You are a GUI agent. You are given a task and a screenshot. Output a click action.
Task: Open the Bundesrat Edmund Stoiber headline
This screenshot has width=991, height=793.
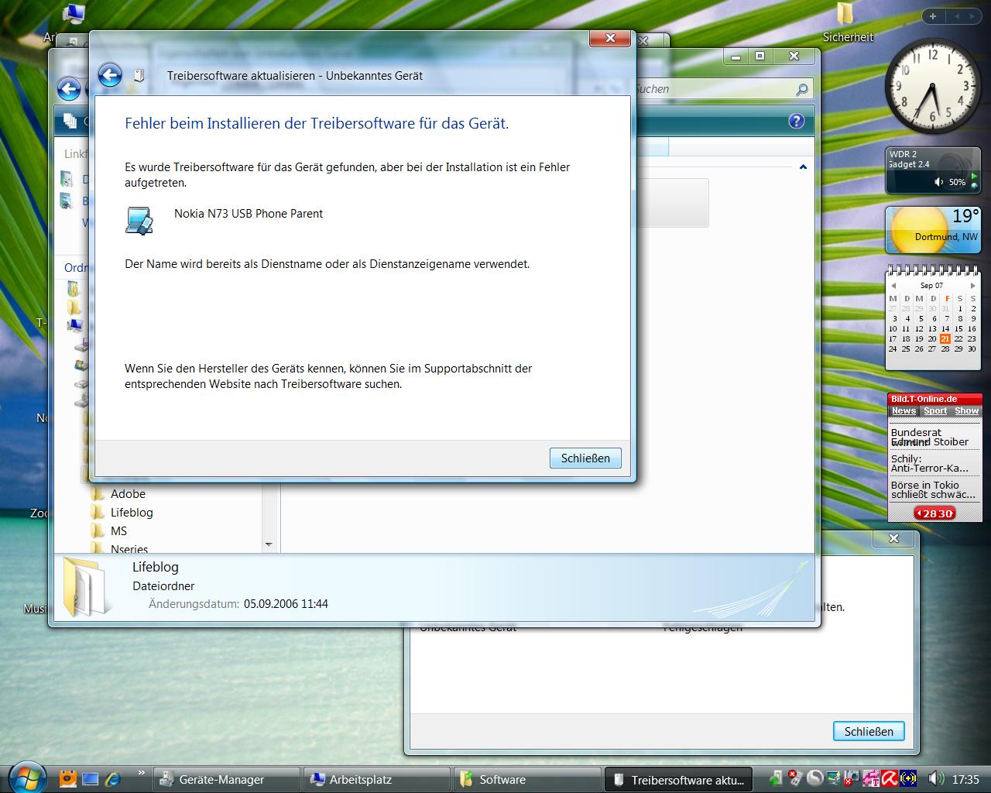pos(930,438)
